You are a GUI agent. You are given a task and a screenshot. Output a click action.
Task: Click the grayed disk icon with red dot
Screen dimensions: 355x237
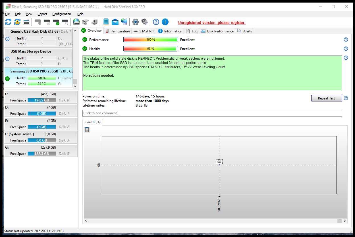[x=38, y=22]
